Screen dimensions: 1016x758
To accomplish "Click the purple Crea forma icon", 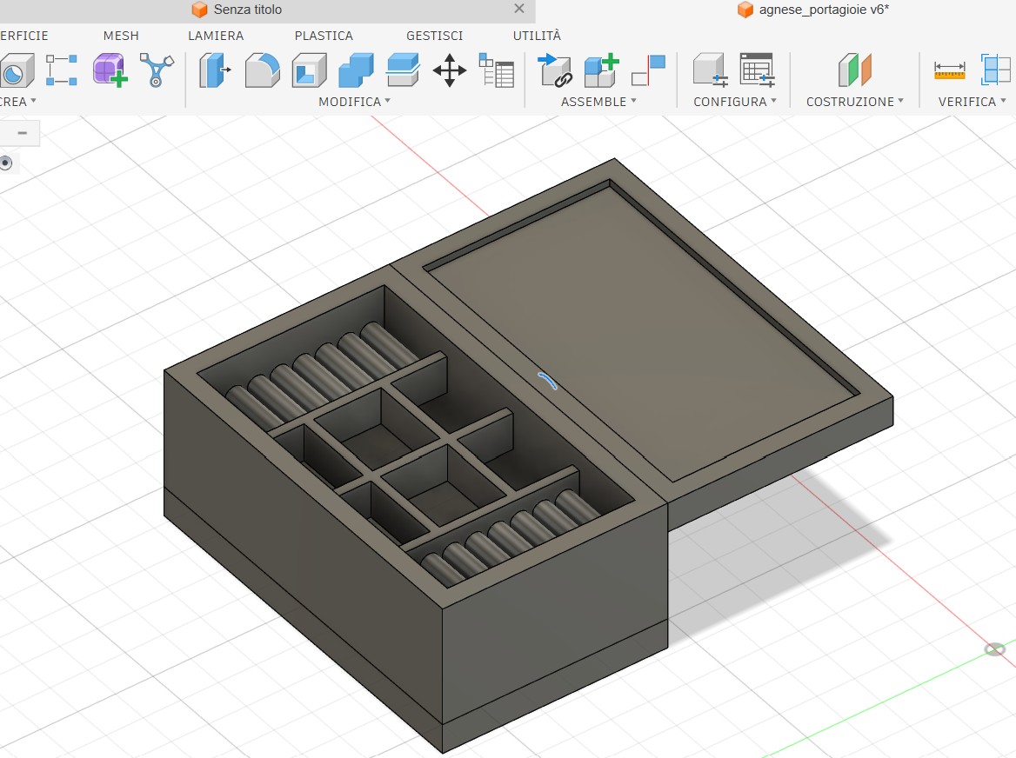I will pos(105,70).
